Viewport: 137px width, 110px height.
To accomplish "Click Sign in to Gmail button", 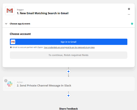I will 68,42.
